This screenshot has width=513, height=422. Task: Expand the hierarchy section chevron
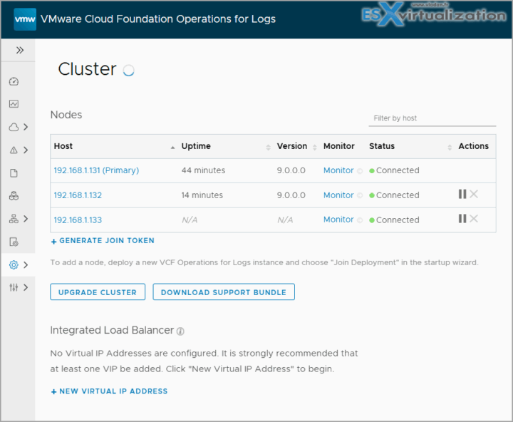26,219
